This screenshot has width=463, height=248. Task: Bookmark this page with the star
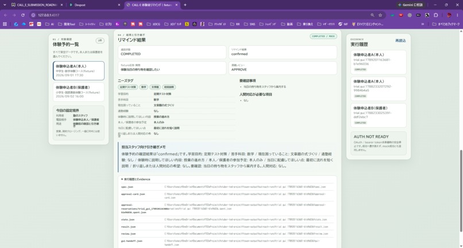coord(380,15)
